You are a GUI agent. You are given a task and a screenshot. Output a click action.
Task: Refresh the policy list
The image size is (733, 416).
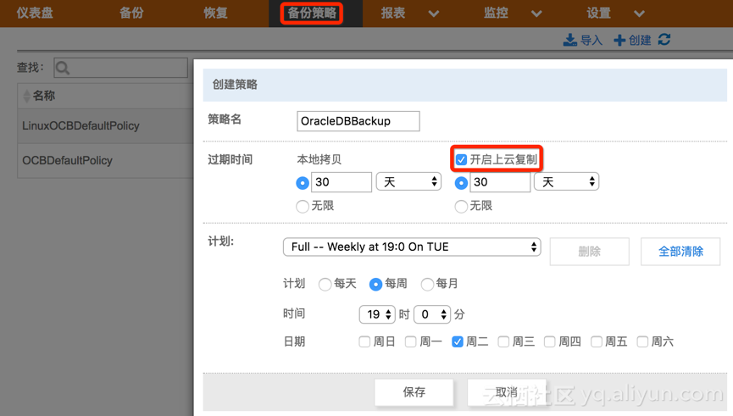pos(664,40)
